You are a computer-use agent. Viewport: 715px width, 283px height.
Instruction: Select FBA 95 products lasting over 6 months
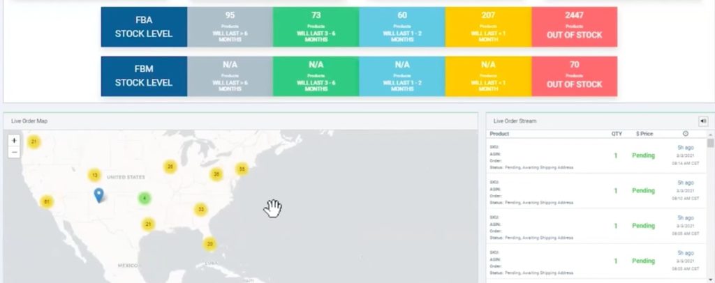pos(230,27)
